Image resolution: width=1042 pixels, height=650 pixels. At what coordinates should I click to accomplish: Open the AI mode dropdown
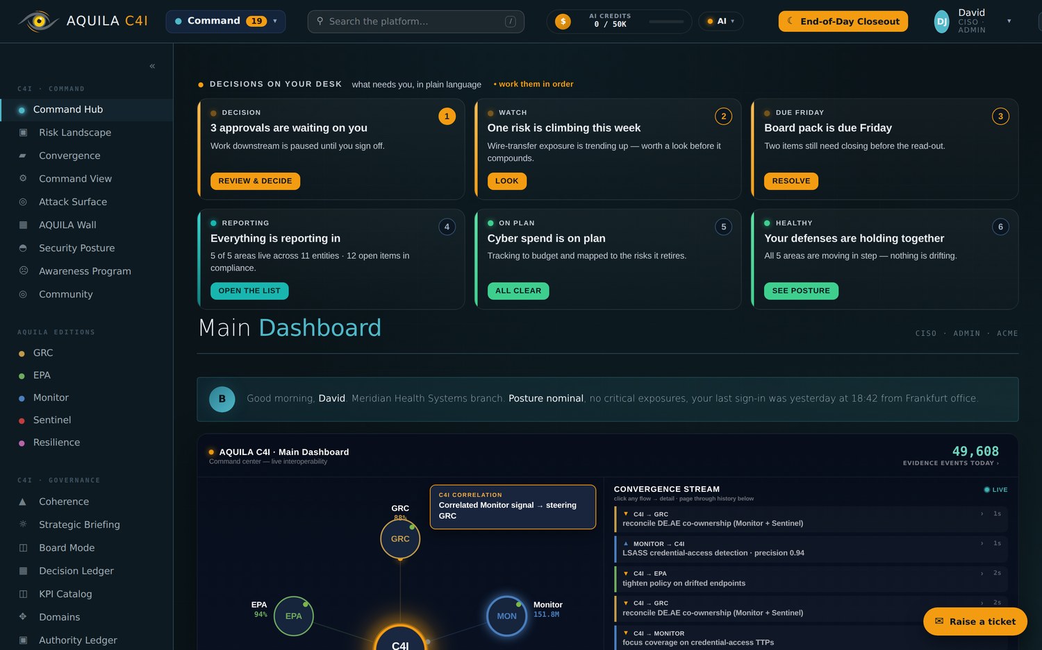(x=721, y=22)
